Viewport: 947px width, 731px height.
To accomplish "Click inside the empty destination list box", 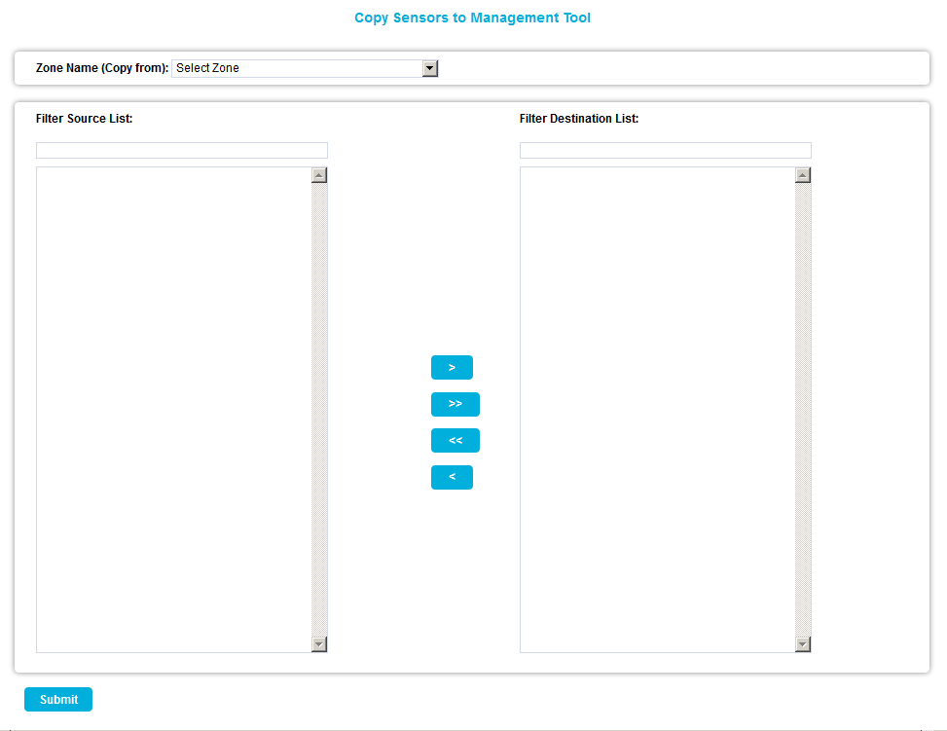I will pyautogui.click(x=657, y=409).
